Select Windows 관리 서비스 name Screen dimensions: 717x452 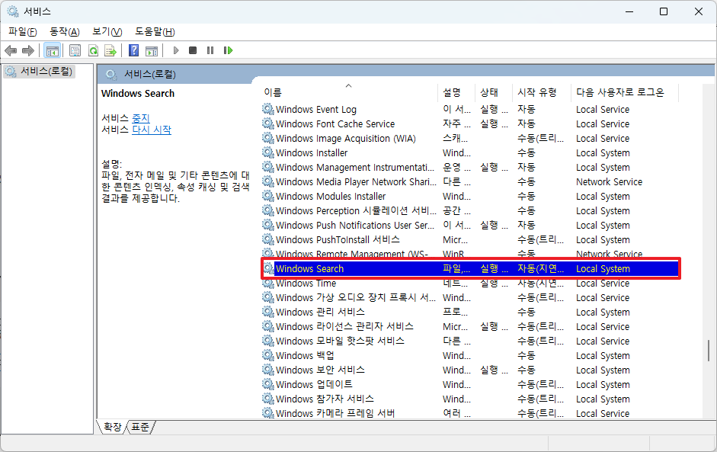(320, 312)
